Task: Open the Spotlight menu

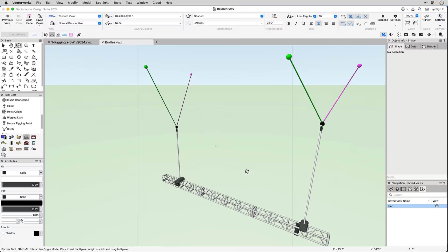Action: tap(102, 3)
